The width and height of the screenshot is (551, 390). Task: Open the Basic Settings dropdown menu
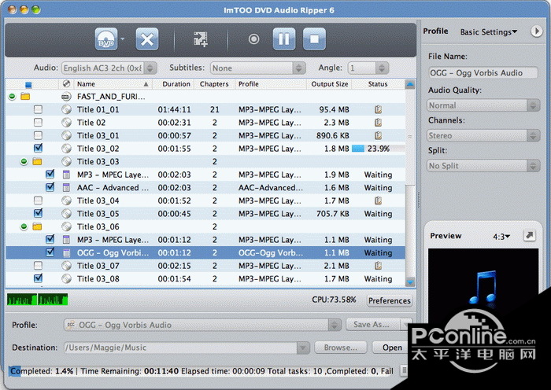(489, 32)
